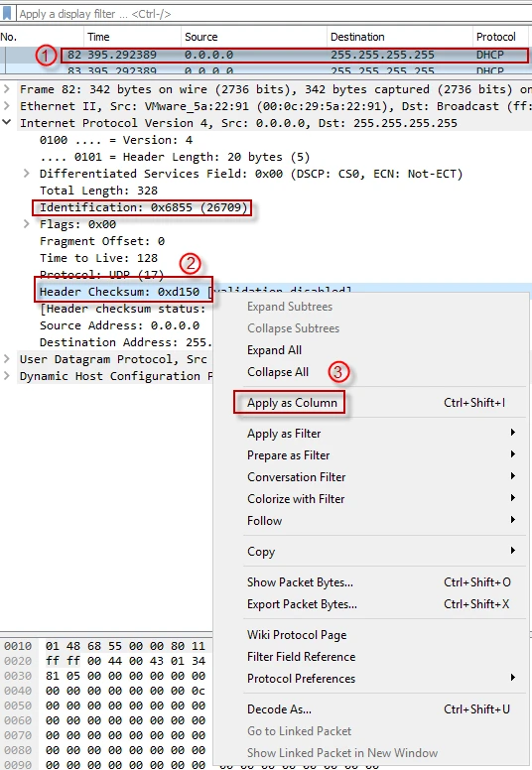Expand the Ethernet II section

7,106
